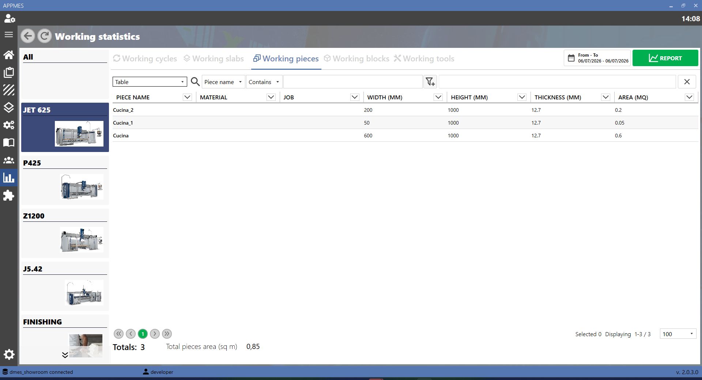Screen dimensions: 702x380
Task: Open the diagonal stripes sidebar icon
Action: click(9, 90)
